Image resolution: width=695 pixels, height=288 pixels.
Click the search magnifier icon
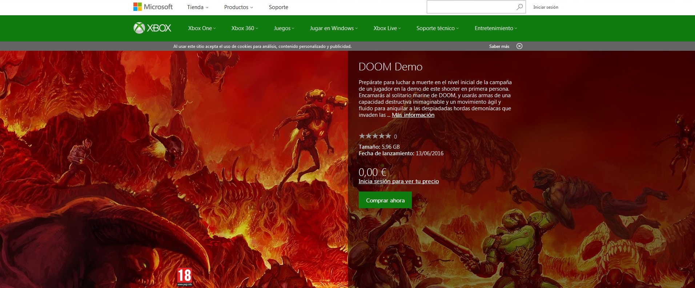(519, 7)
